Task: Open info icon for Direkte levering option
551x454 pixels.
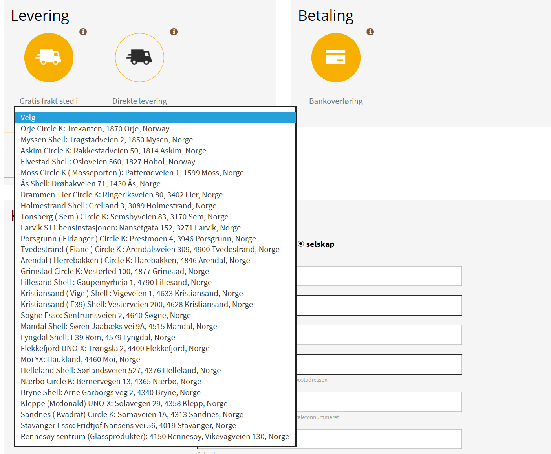Action: 174,32
